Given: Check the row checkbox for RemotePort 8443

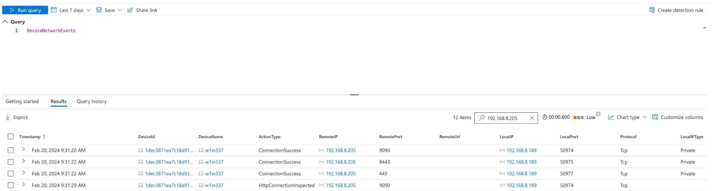Looking at the screenshot, I should (11, 162).
